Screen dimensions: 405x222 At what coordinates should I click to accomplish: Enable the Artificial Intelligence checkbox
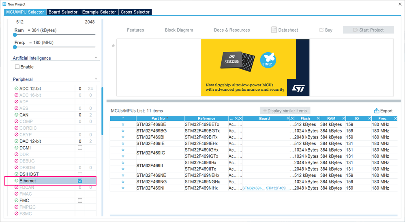pyautogui.click(x=17, y=67)
